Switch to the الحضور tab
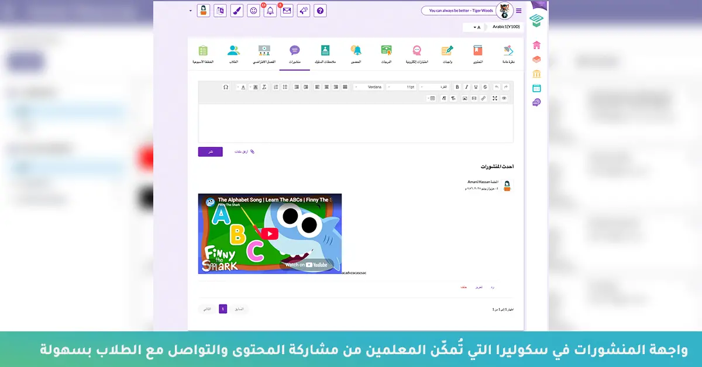 [356, 54]
